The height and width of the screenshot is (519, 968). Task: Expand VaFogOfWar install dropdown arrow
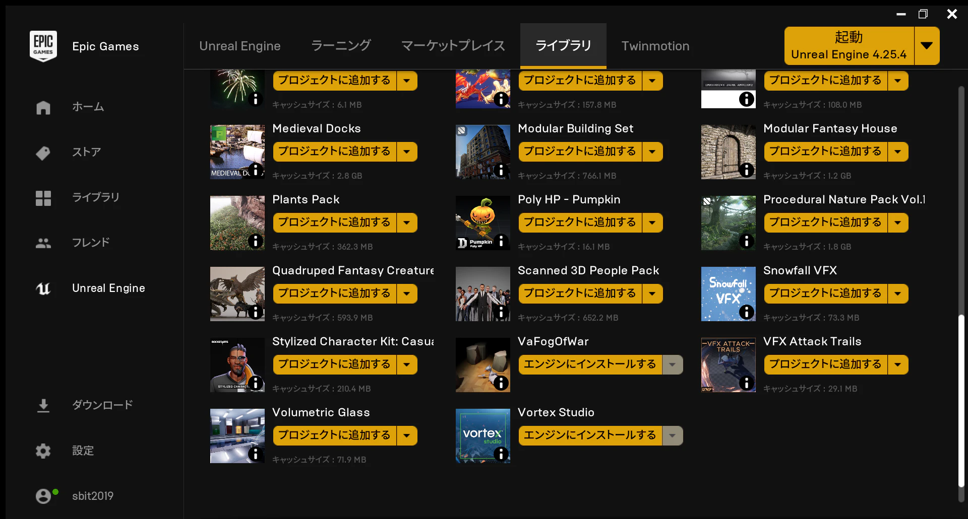[x=673, y=364]
